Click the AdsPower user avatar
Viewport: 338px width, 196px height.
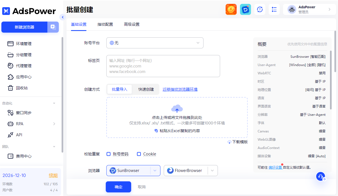click(x=292, y=9)
